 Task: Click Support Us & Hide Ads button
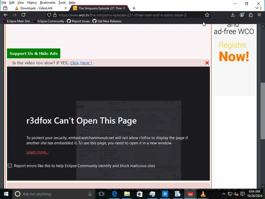point(34,53)
